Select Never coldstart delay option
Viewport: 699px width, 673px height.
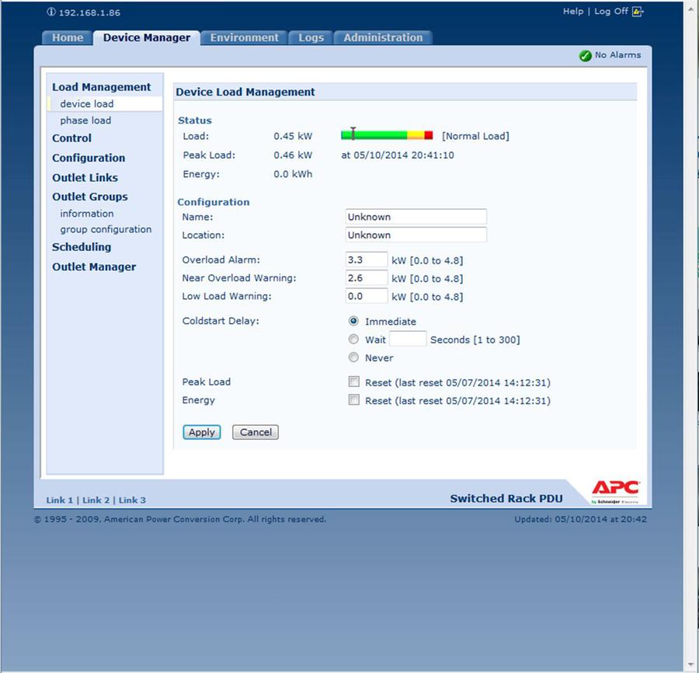(353, 357)
